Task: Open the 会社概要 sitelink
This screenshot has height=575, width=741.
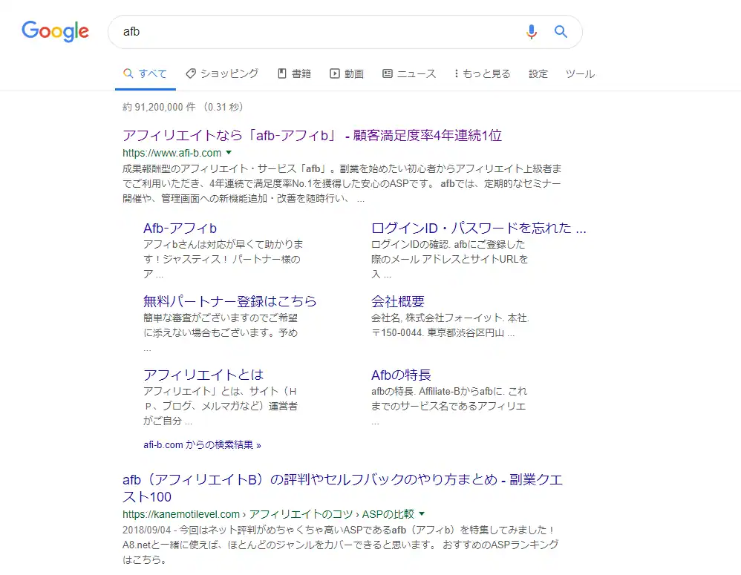Action: [398, 301]
